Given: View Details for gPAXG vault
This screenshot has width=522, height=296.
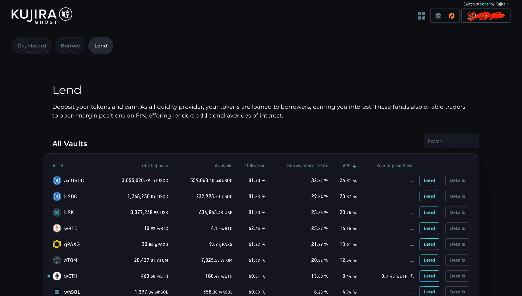Looking at the screenshot, I should point(457,244).
